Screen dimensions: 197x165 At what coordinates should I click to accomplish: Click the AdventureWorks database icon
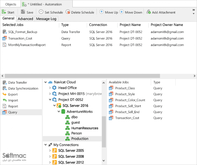tap(63, 112)
